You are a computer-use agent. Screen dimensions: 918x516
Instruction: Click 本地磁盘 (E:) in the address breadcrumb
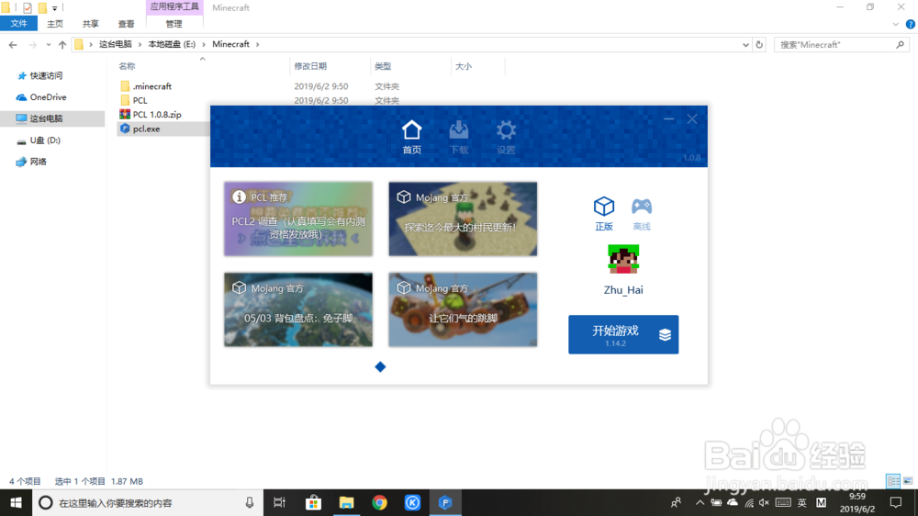(172, 44)
